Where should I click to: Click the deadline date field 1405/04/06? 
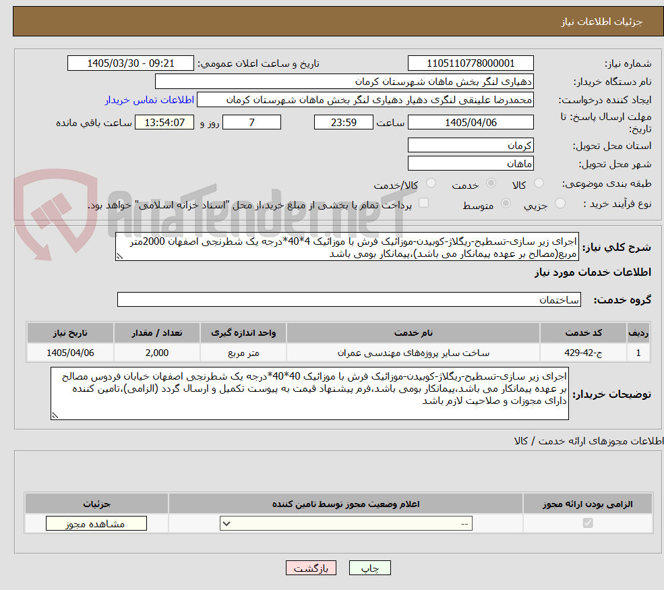[471, 123]
